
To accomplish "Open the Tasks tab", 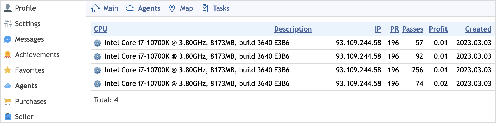I will click(x=215, y=8).
